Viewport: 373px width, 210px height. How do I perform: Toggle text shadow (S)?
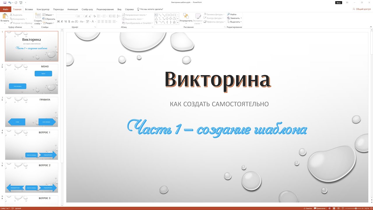click(x=69, y=22)
